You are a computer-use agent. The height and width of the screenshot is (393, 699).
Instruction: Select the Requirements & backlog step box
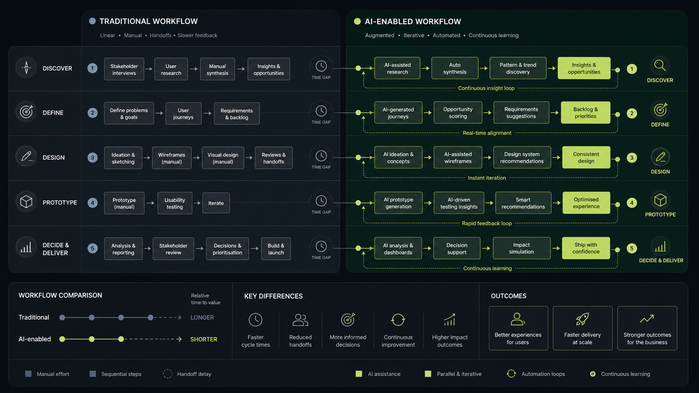coord(237,114)
